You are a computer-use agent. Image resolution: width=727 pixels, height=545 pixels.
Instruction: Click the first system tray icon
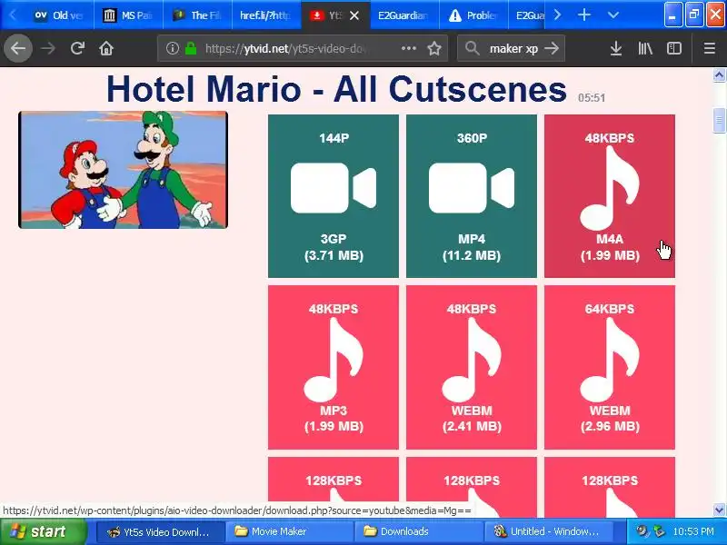642,531
